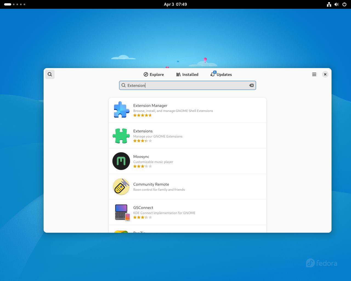Click the Installed library icon
The height and width of the screenshot is (281, 351).
pyautogui.click(x=179, y=74)
